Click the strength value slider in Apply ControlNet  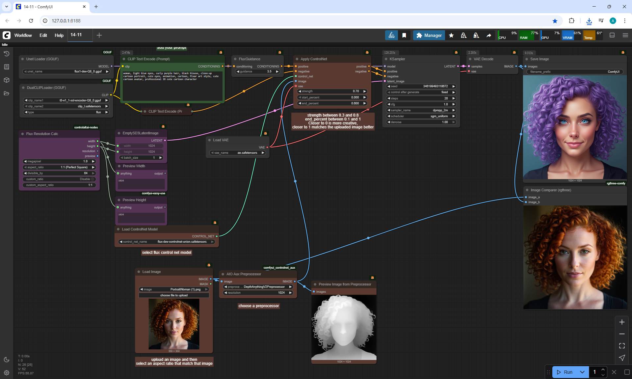332,91
